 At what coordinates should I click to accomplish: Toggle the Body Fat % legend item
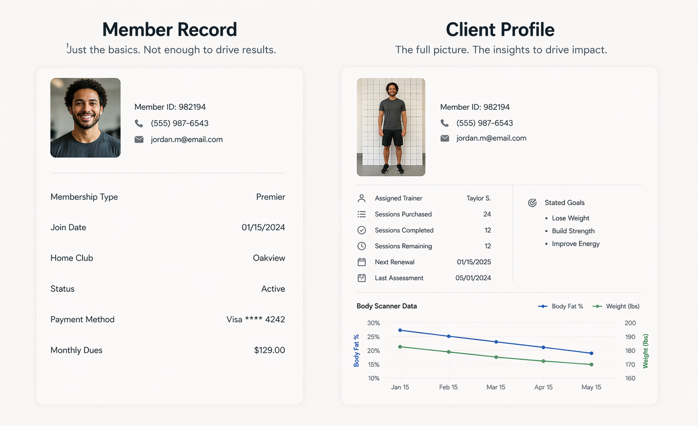[561, 306]
